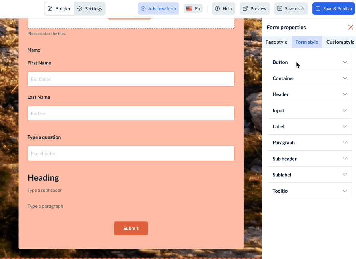Click the 'Type a question' label
This screenshot has height=259, width=356.
coord(44,137)
